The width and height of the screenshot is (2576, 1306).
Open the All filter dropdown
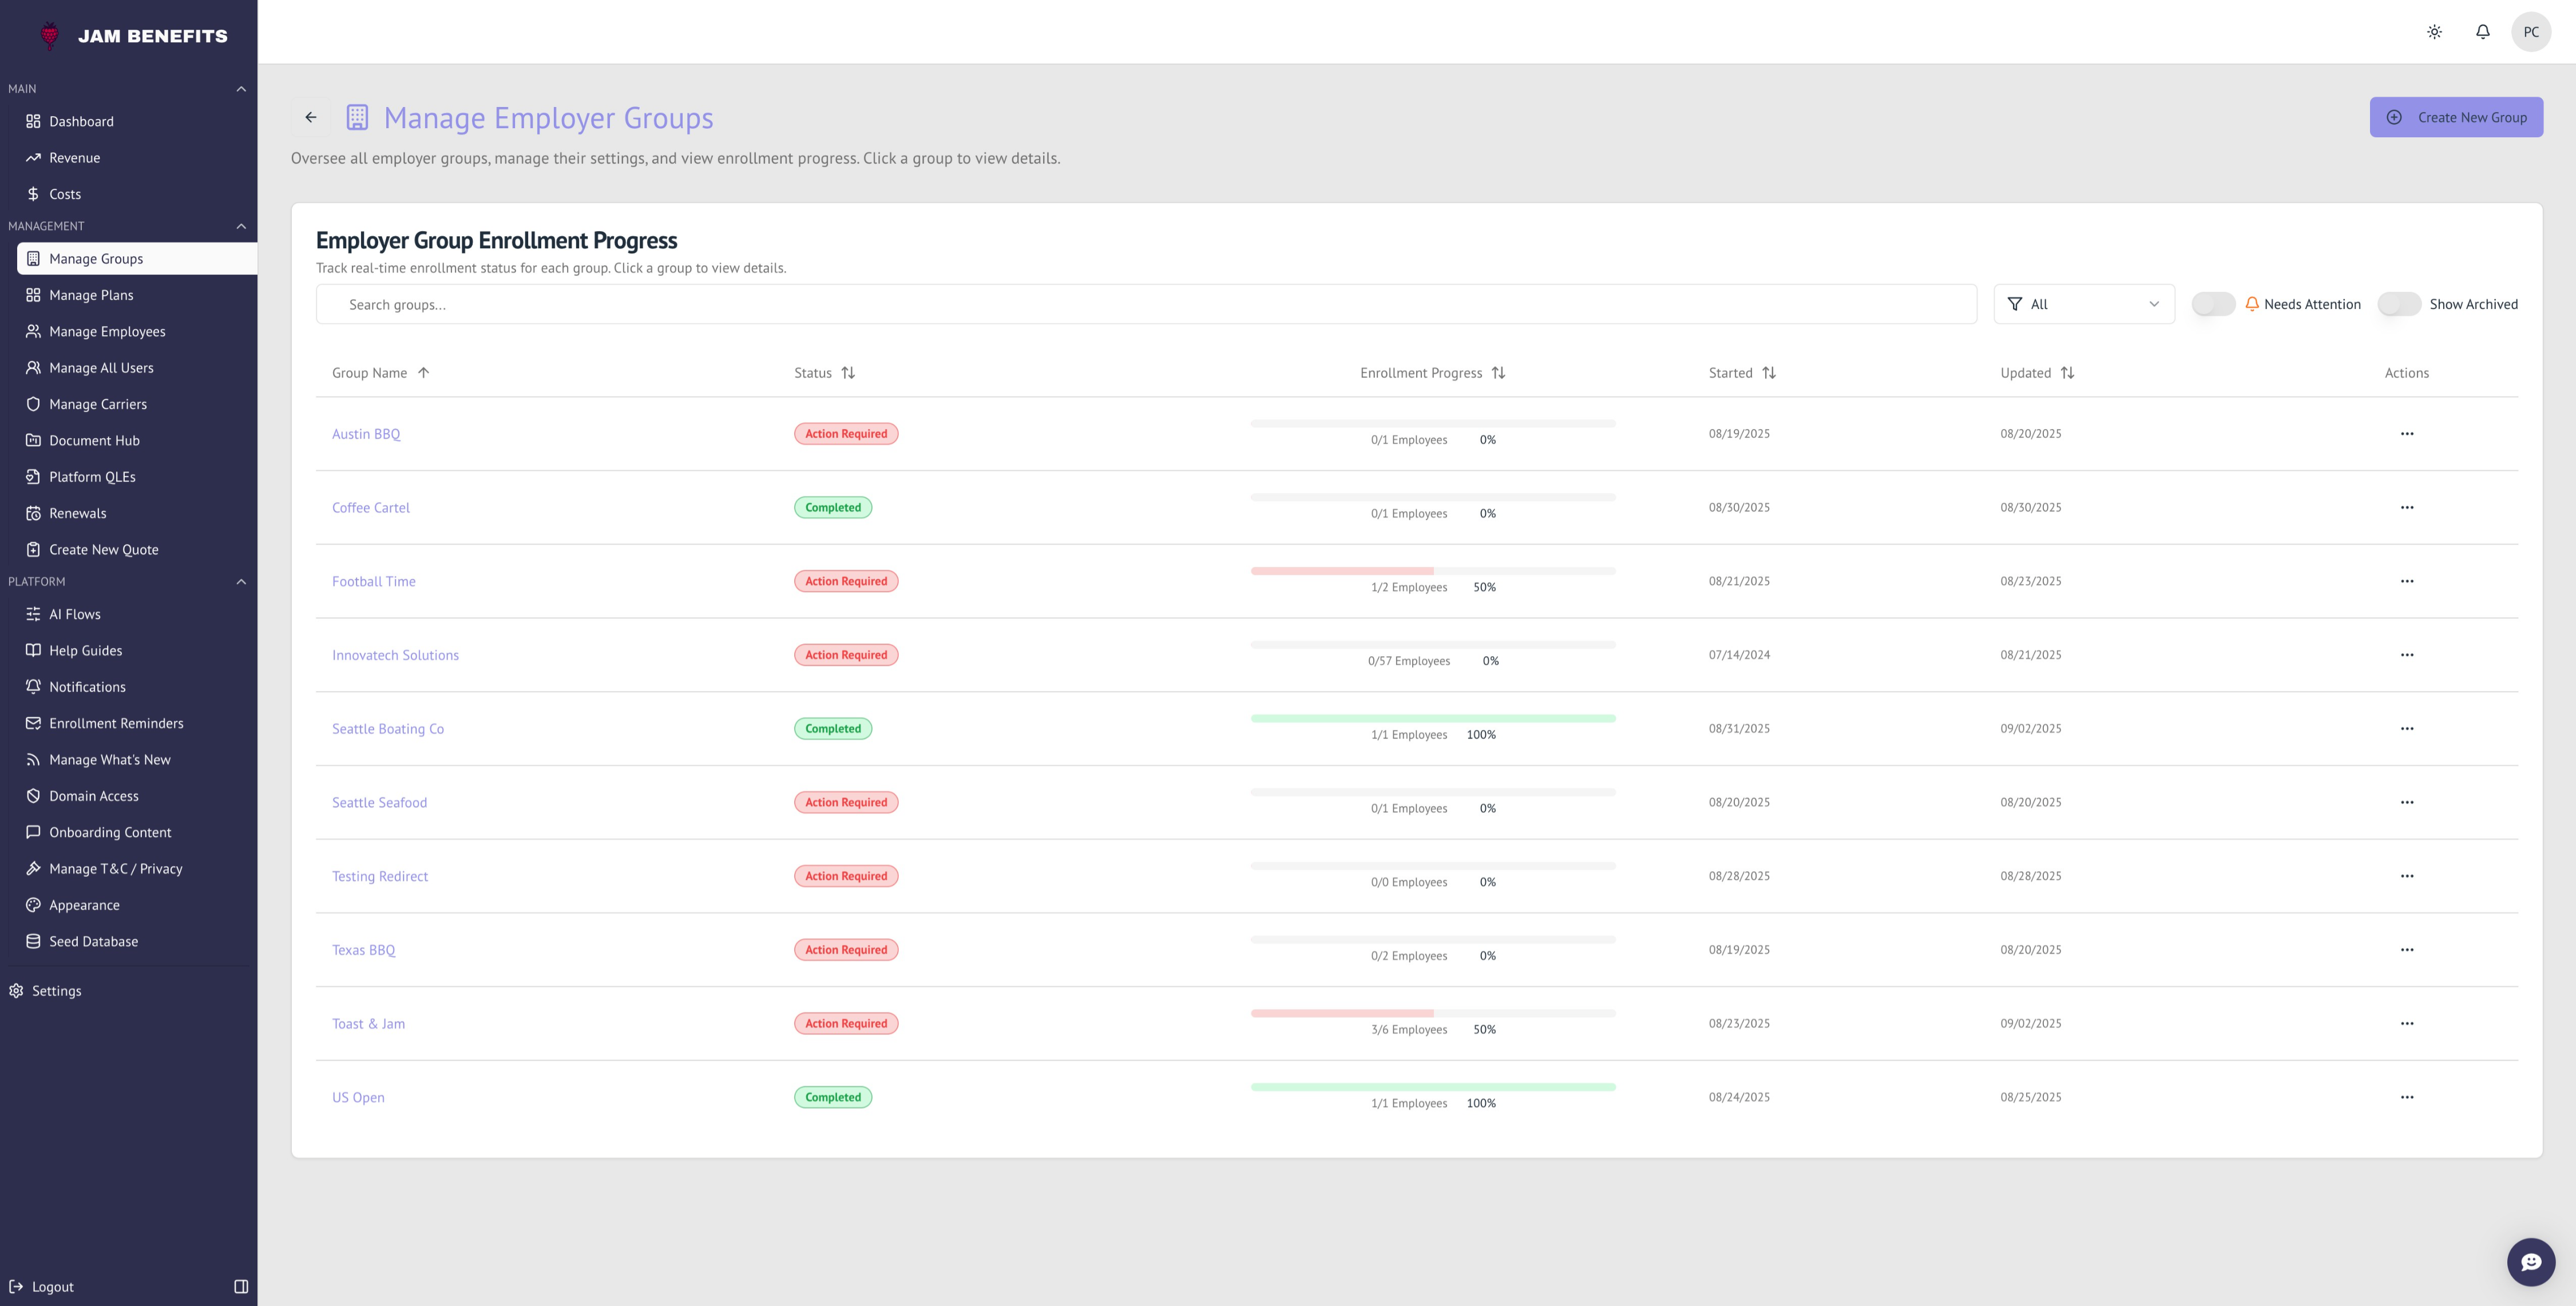tap(2083, 304)
